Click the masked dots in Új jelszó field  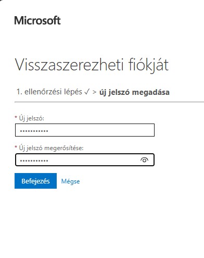point(34,131)
